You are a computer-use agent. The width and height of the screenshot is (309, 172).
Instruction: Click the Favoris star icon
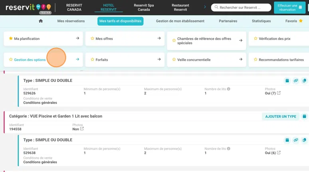click(x=301, y=21)
